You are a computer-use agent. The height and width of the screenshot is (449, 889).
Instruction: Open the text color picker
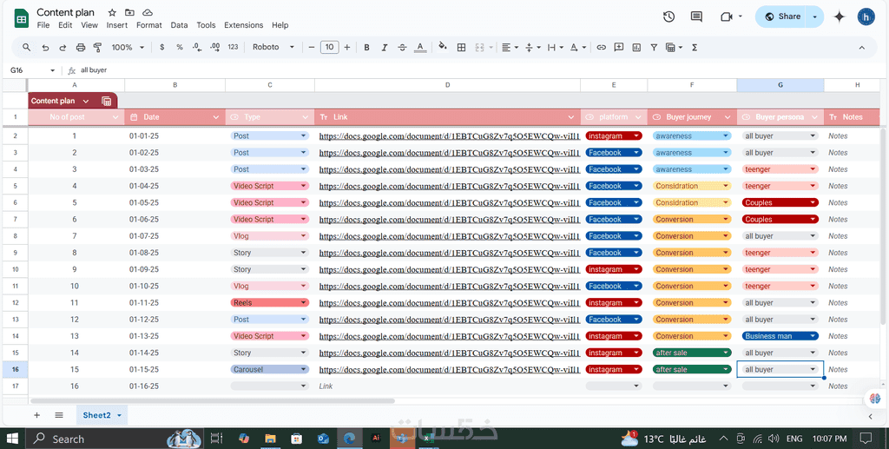point(419,48)
